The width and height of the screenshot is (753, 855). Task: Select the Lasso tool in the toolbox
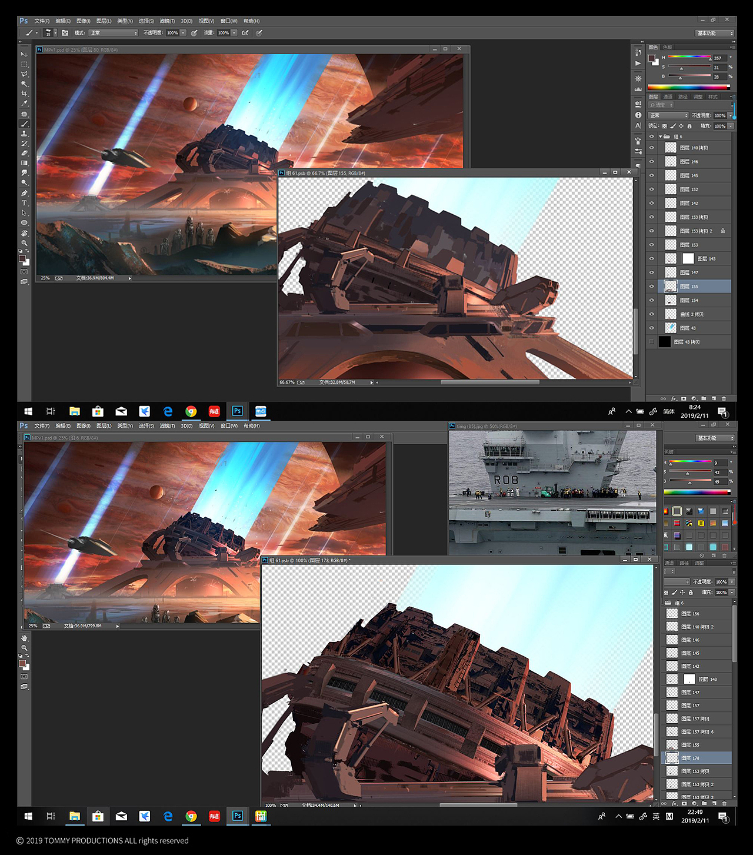pyautogui.click(x=24, y=74)
